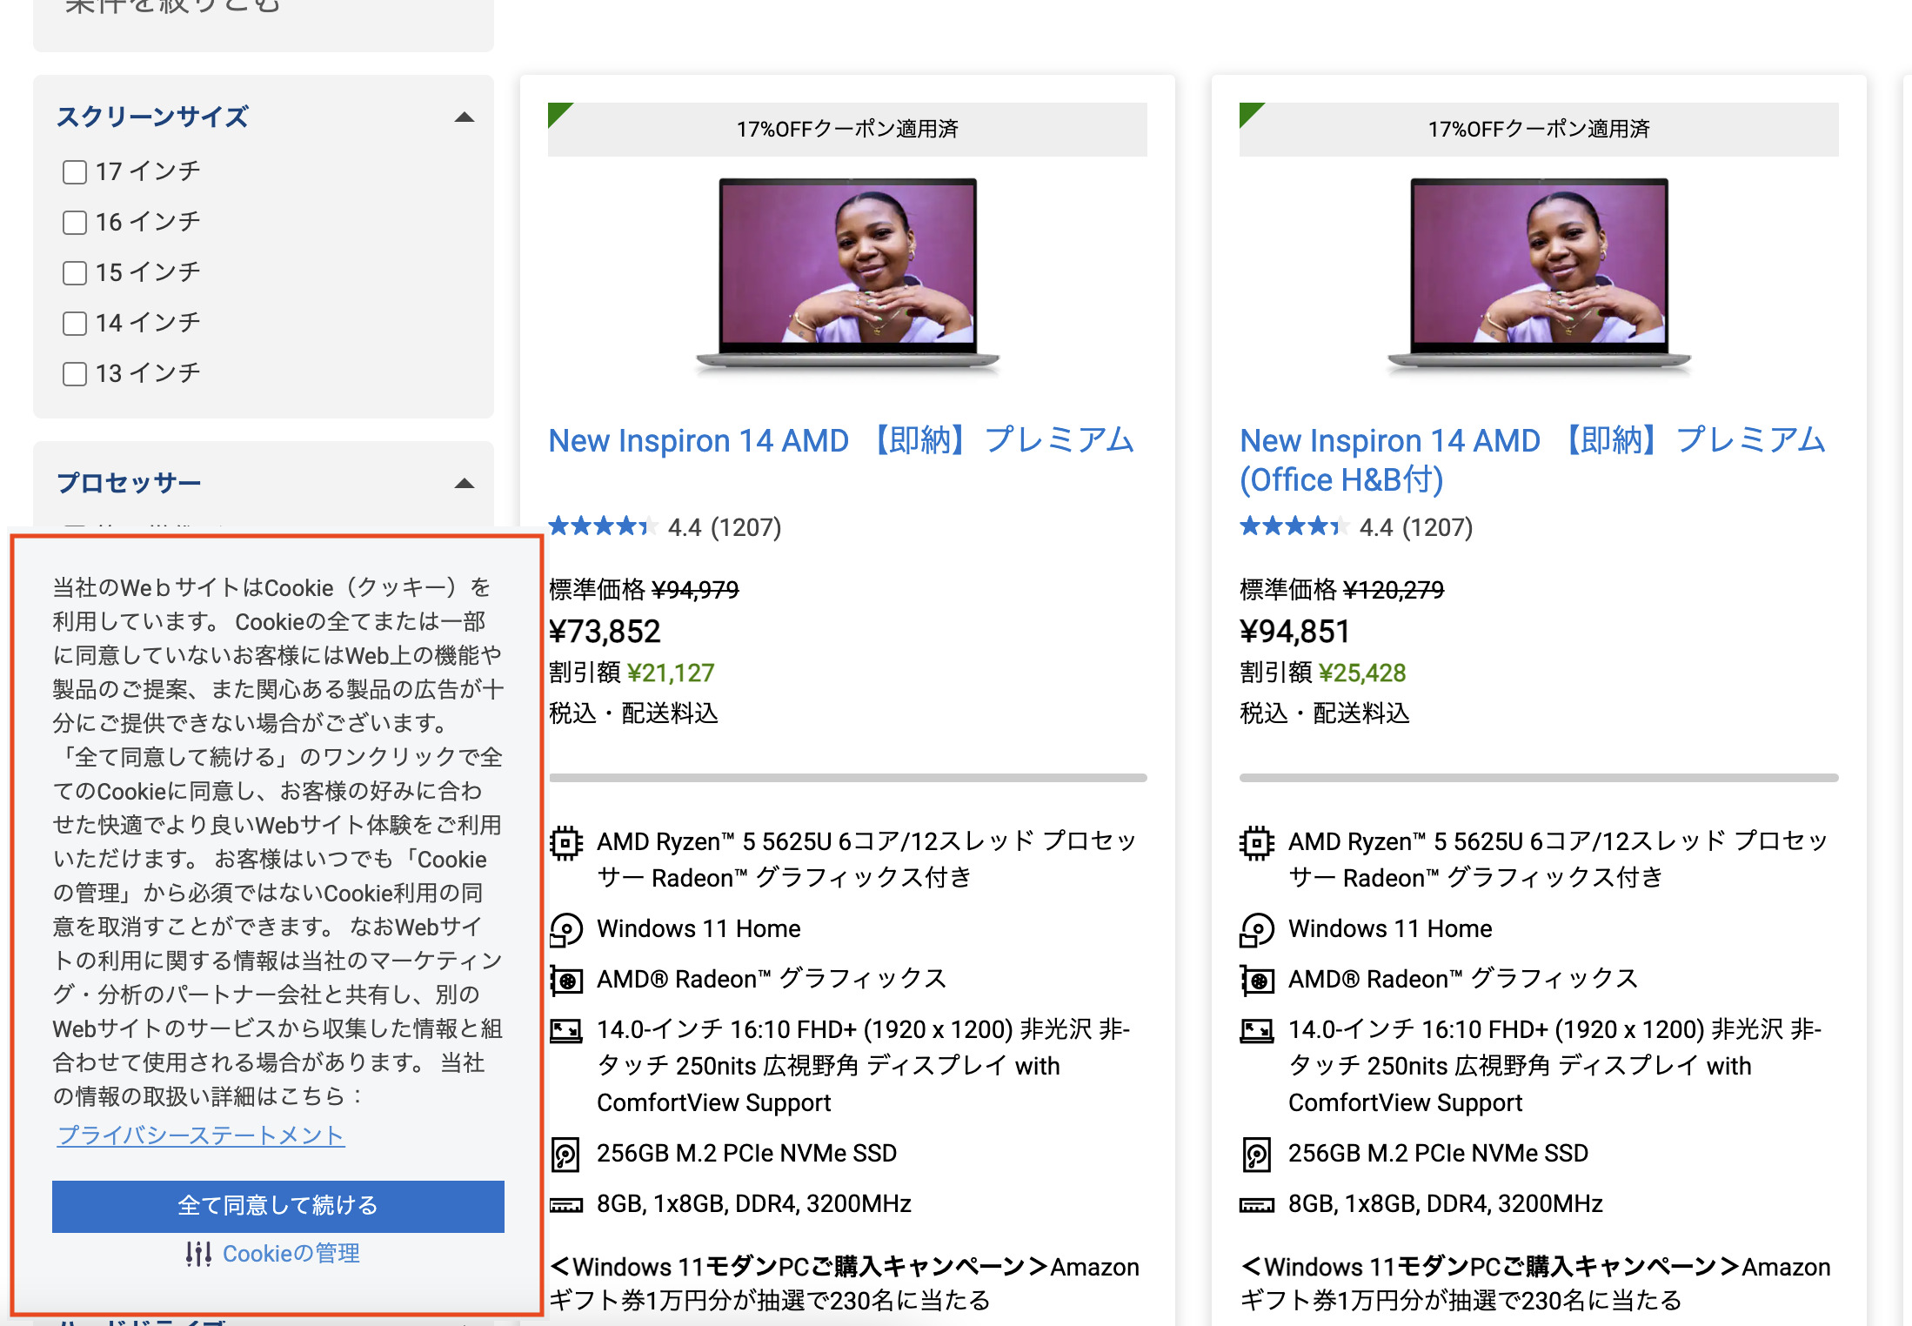The width and height of the screenshot is (1912, 1326).
Task: Check the 16 インチ screen size box
Action: coord(75,223)
